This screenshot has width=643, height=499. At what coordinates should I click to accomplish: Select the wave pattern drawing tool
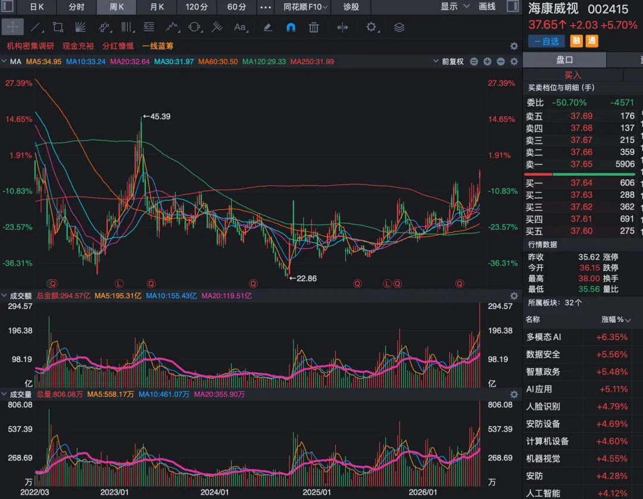(172, 27)
